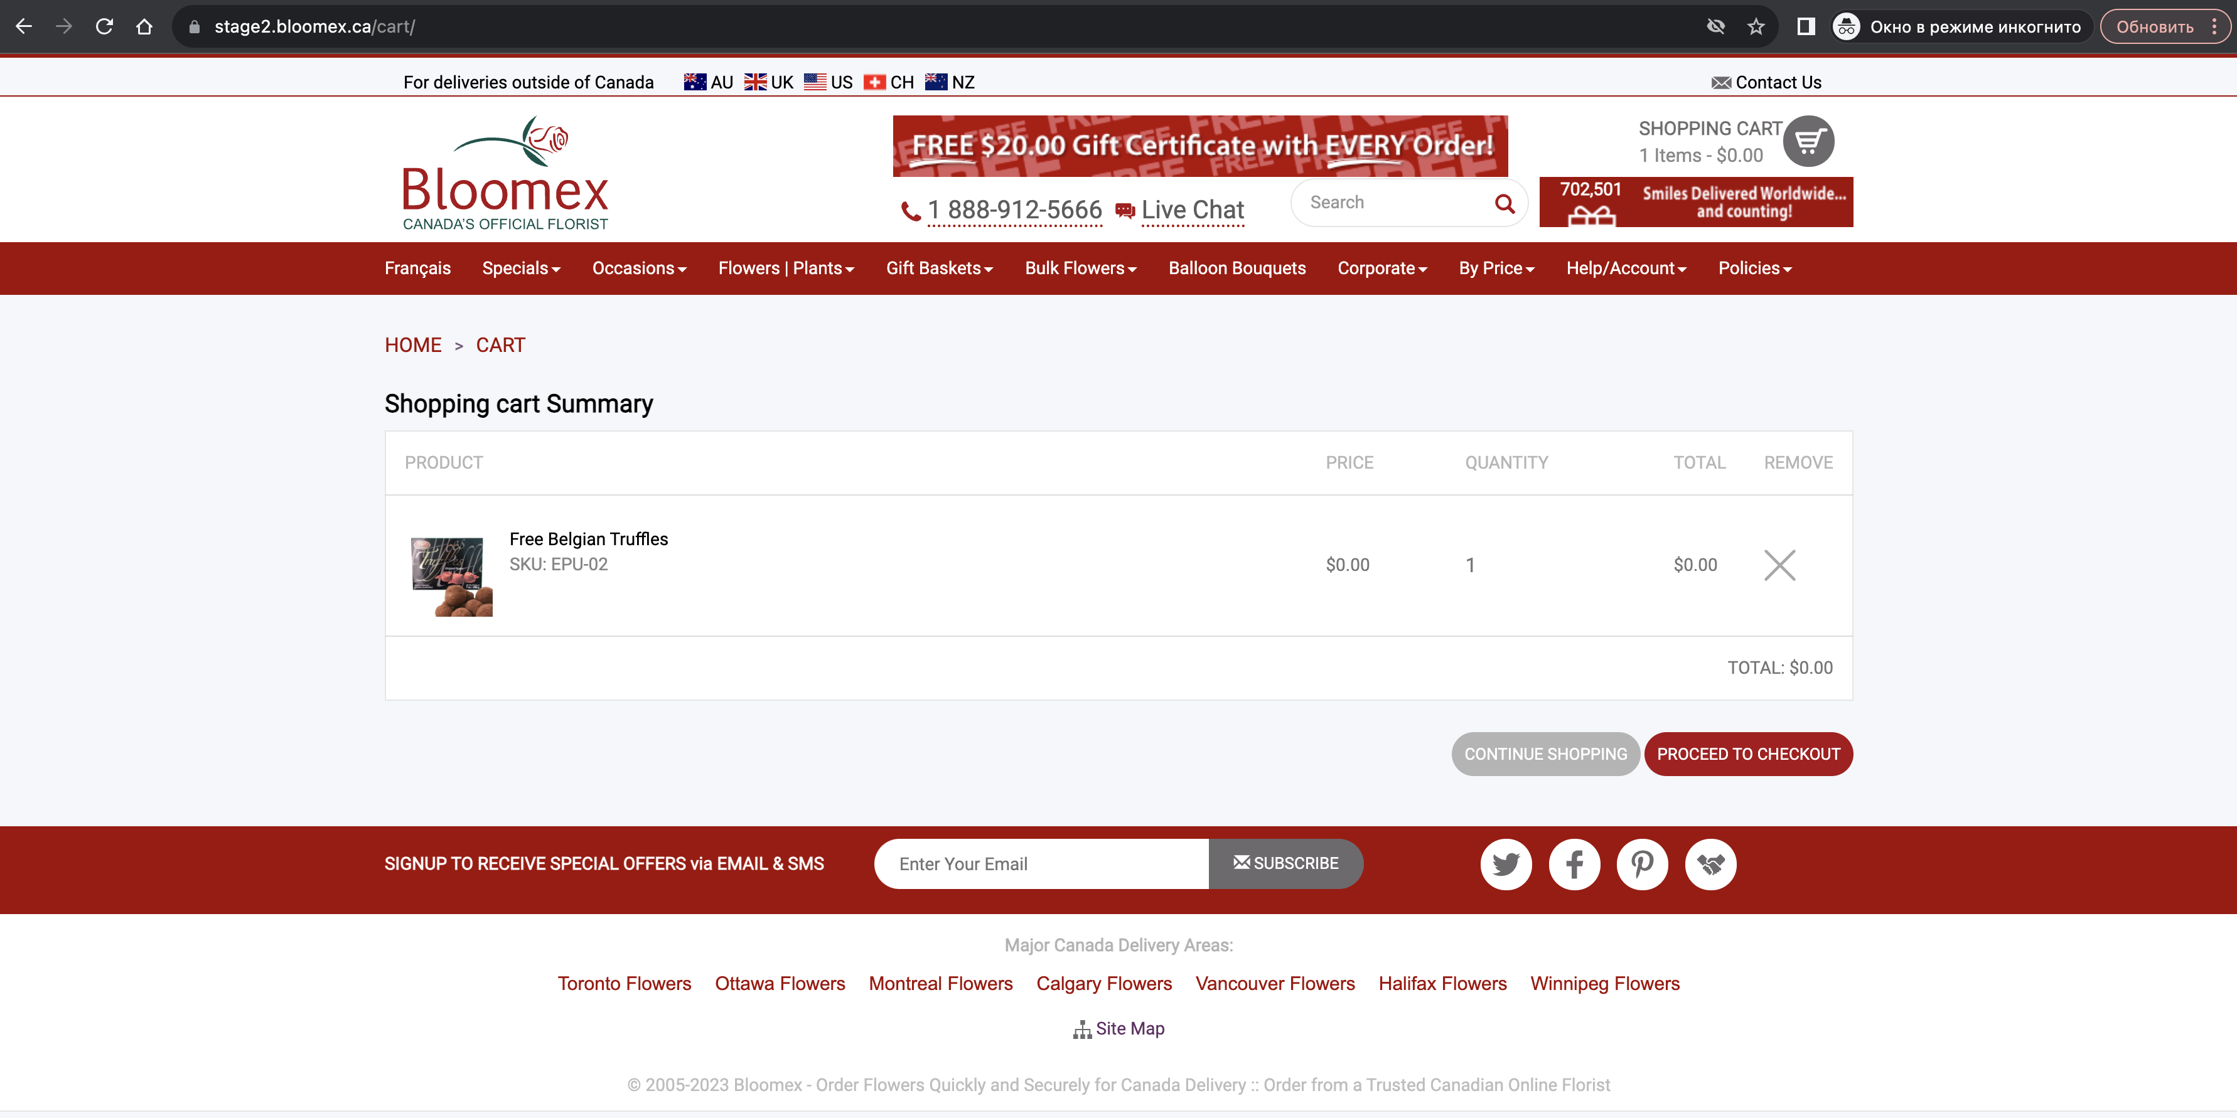The image size is (2237, 1118).
Task: Focus the Enter Your Email field
Action: coord(1040,864)
